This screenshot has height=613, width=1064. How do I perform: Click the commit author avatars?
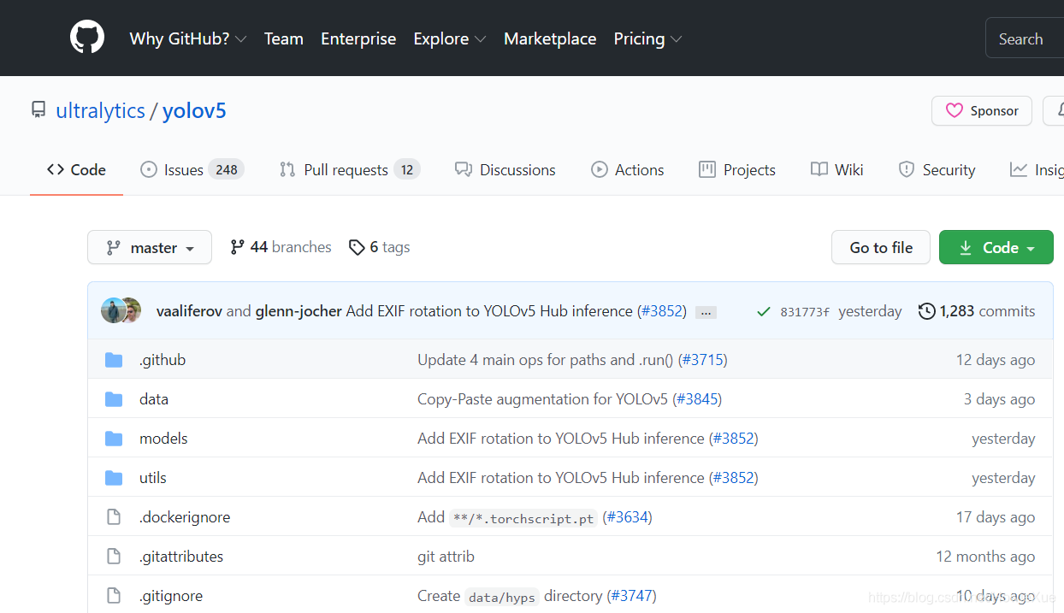[x=121, y=310]
